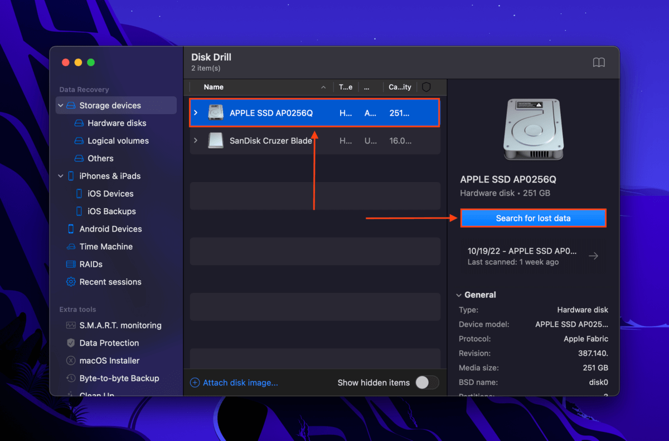
Task: Select APPLE SSD AP0256Q name in list
Action: click(271, 113)
